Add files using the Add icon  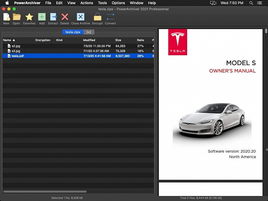tap(42, 17)
